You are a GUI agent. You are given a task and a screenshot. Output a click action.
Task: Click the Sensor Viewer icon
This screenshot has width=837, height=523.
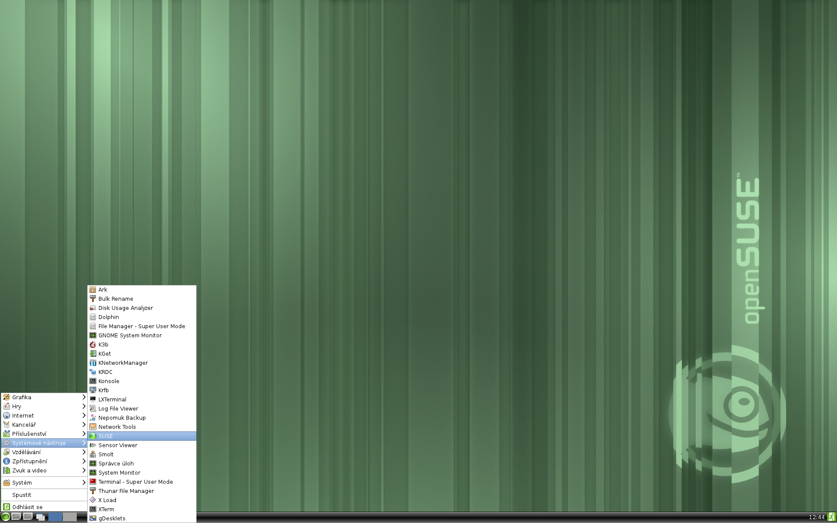pos(92,445)
